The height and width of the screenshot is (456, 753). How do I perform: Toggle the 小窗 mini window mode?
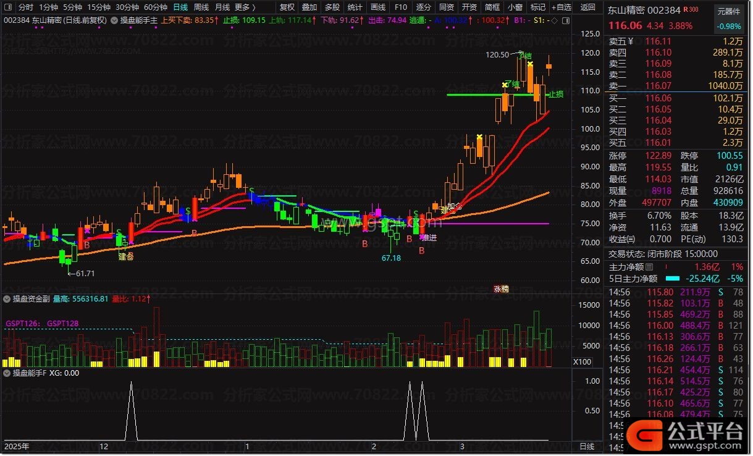click(515, 7)
